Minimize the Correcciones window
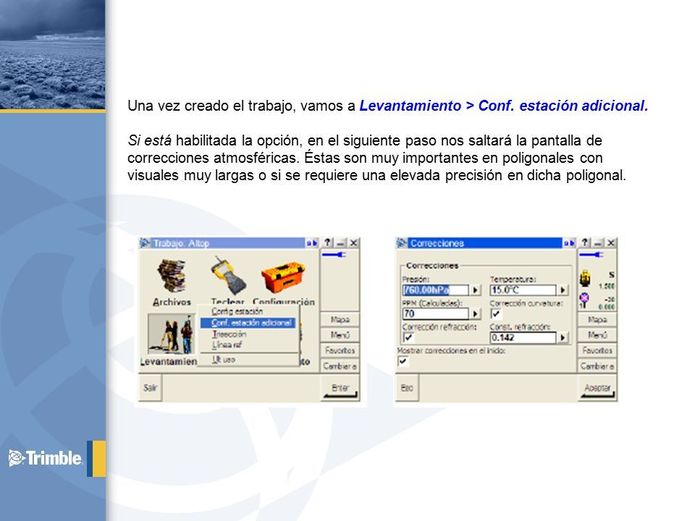695x521 pixels. click(x=598, y=243)
